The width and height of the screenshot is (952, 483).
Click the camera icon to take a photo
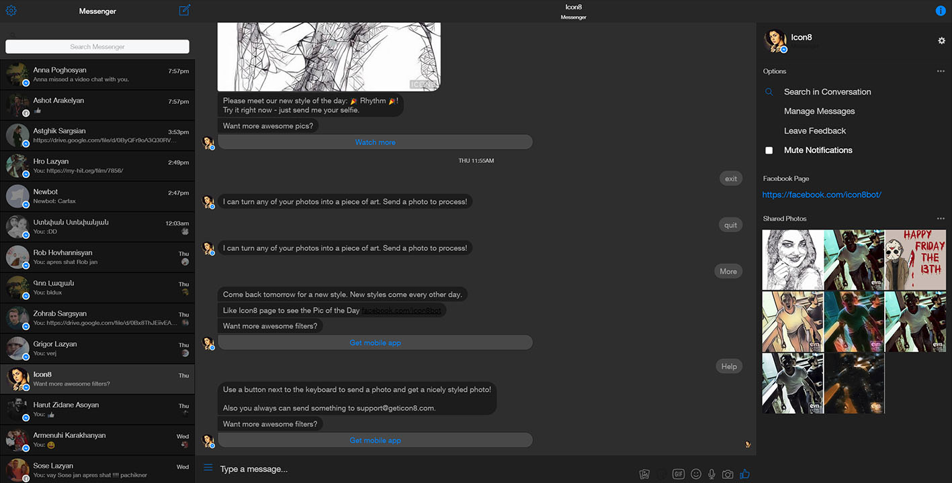coord(728,474)
